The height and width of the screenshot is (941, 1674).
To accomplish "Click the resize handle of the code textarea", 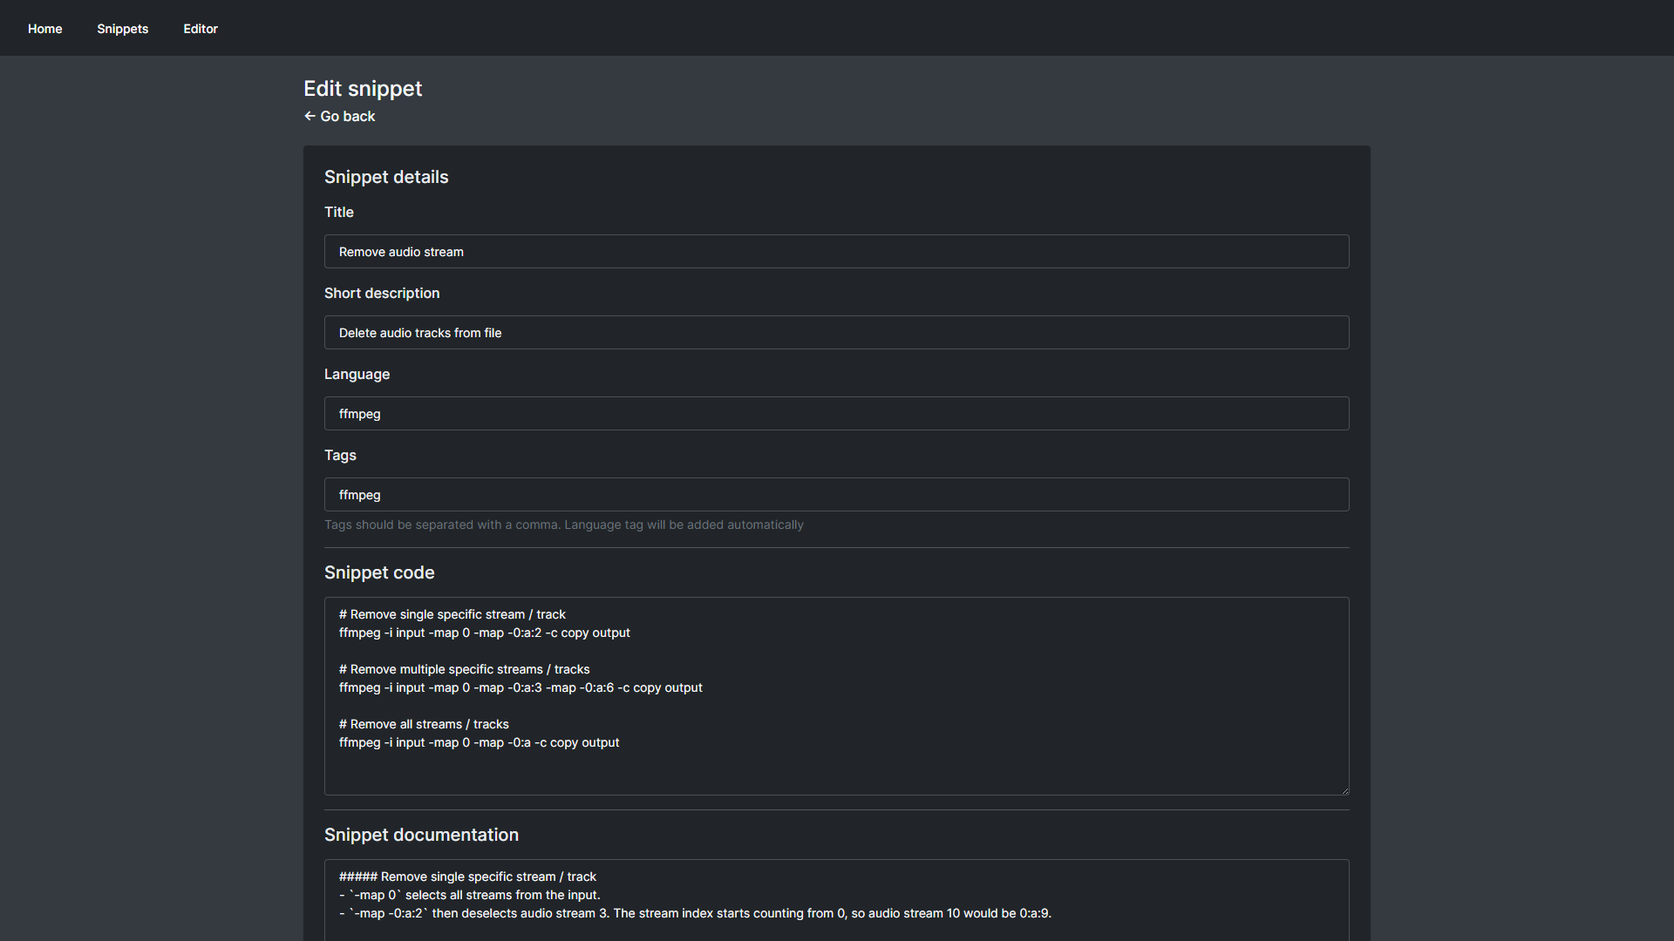I will point(1343,789).
